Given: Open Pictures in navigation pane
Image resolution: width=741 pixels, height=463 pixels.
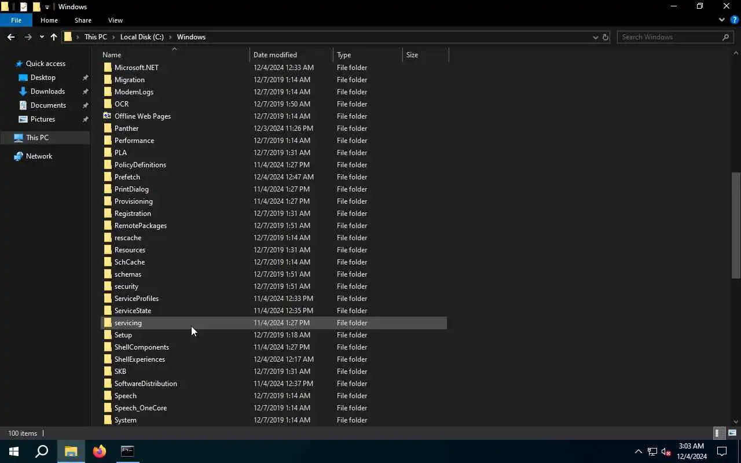Looking at the screenshot, I should 43,119.
